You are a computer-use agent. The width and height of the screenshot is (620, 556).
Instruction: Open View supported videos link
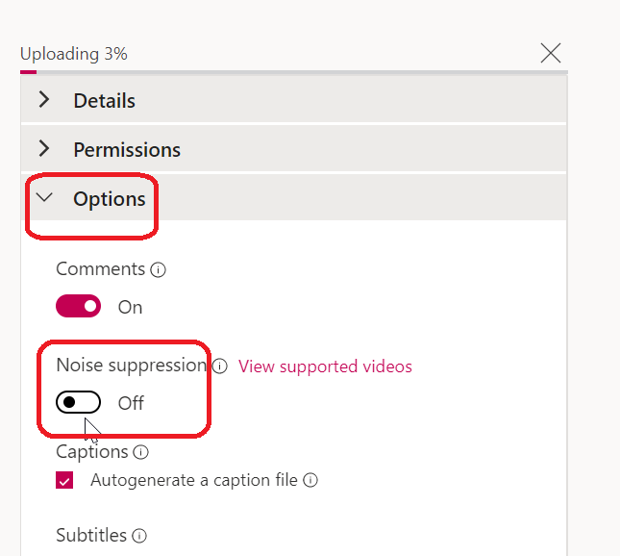pos(325,366)
